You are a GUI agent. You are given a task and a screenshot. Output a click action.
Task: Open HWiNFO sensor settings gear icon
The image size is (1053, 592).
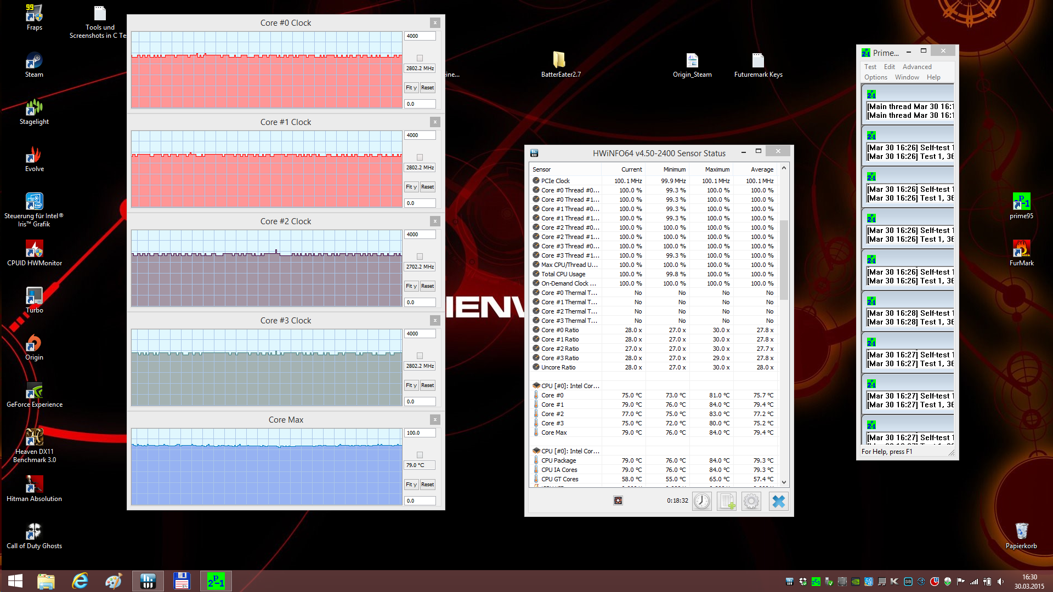tap(751, 501)
